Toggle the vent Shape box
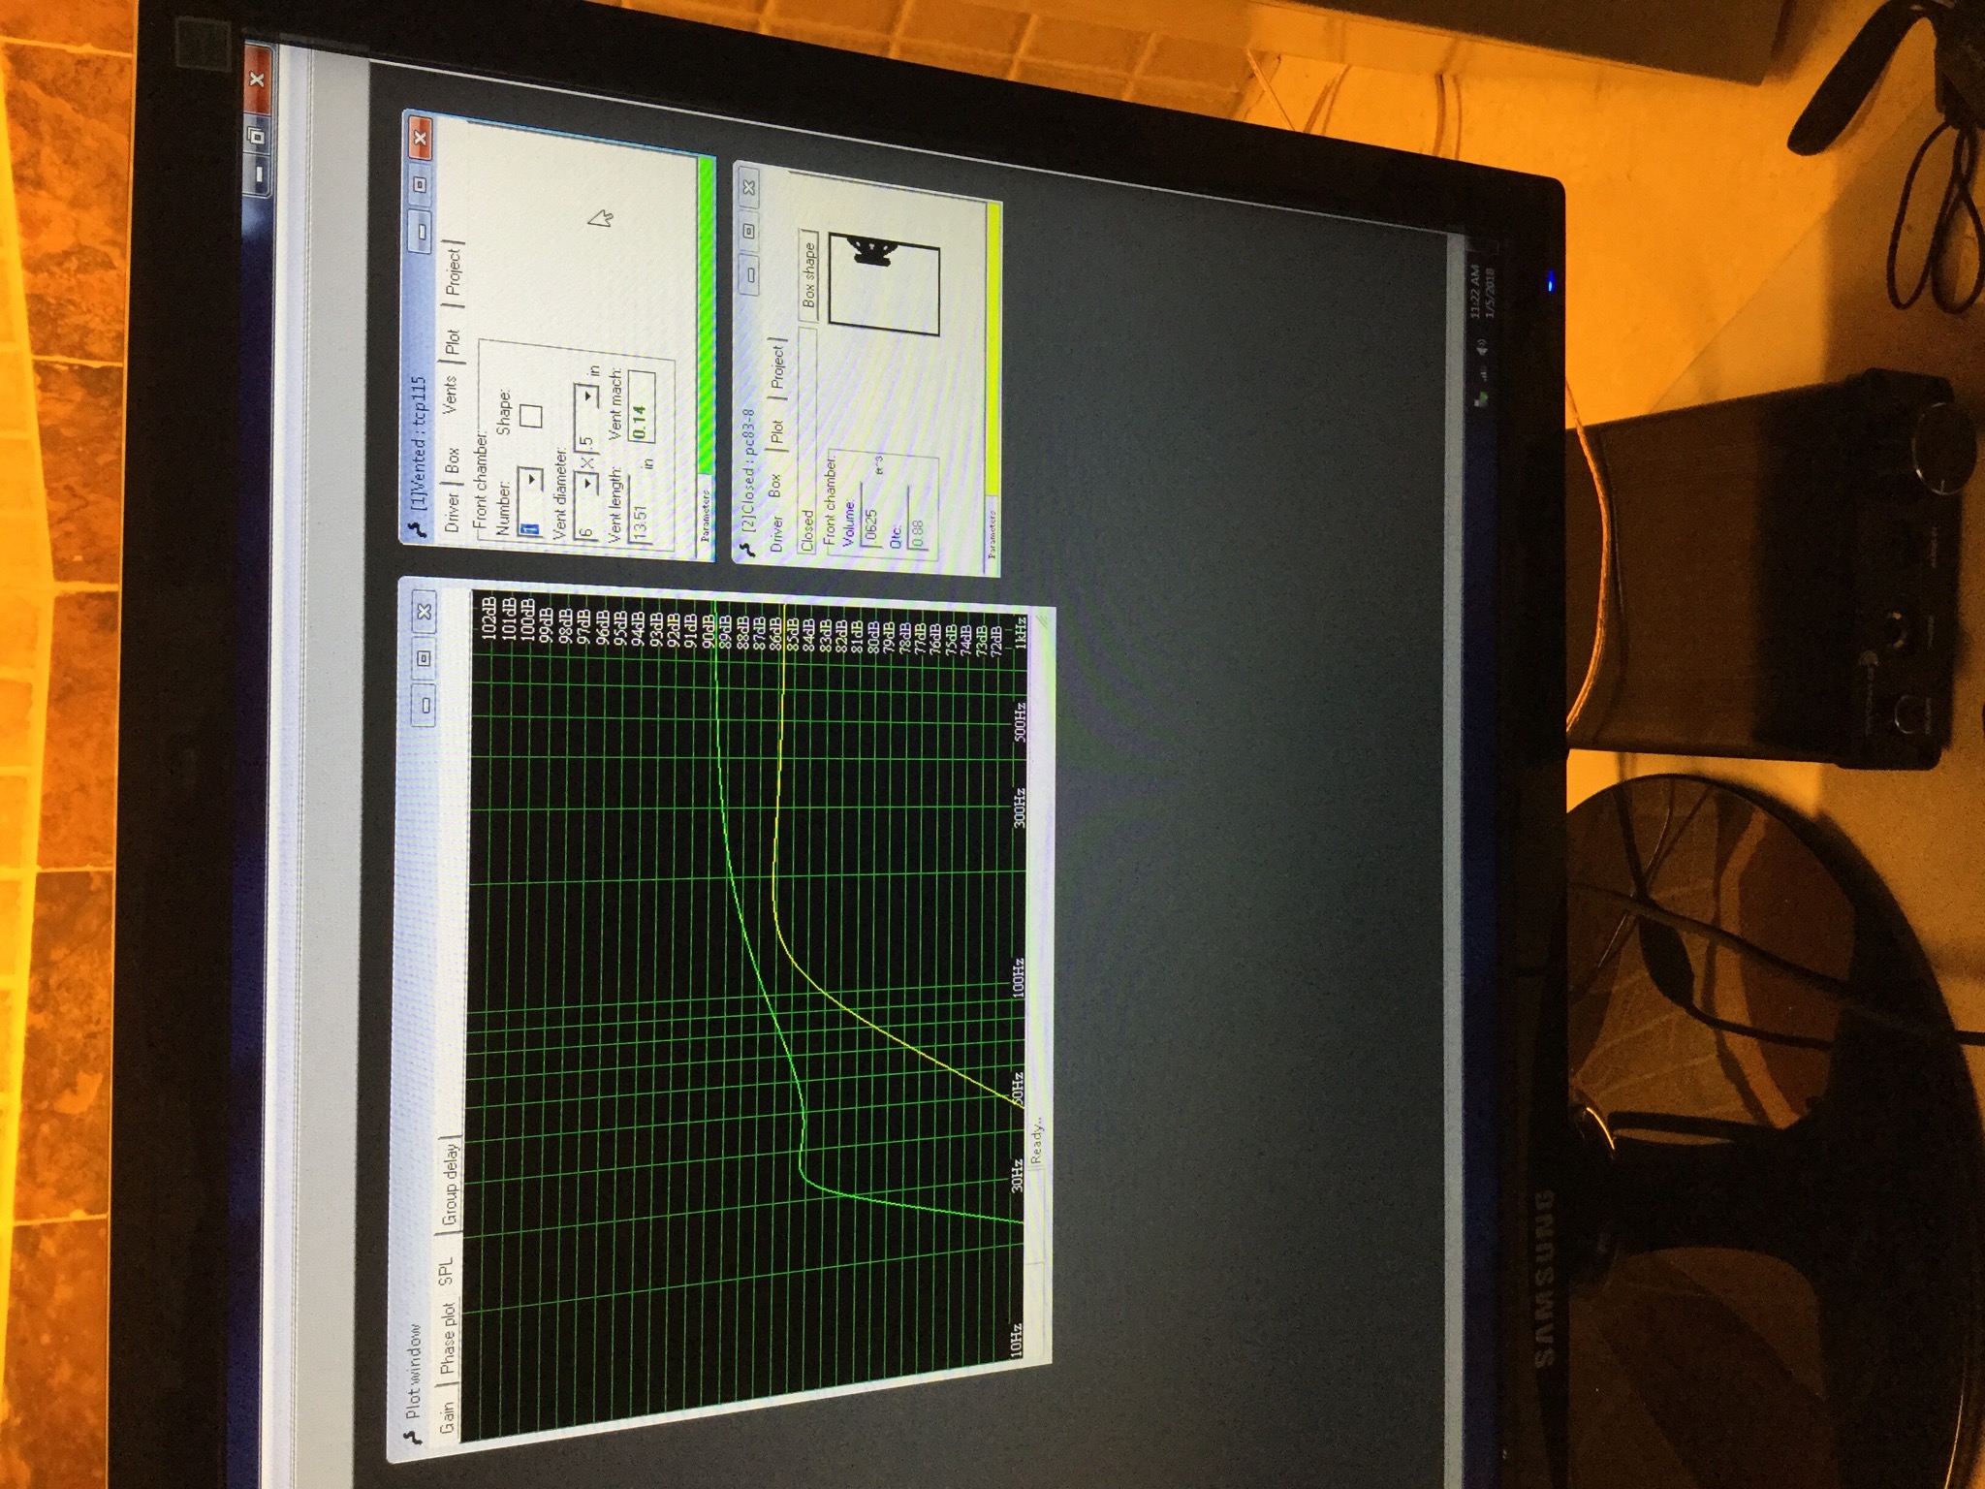 click(x=530, y=415)
